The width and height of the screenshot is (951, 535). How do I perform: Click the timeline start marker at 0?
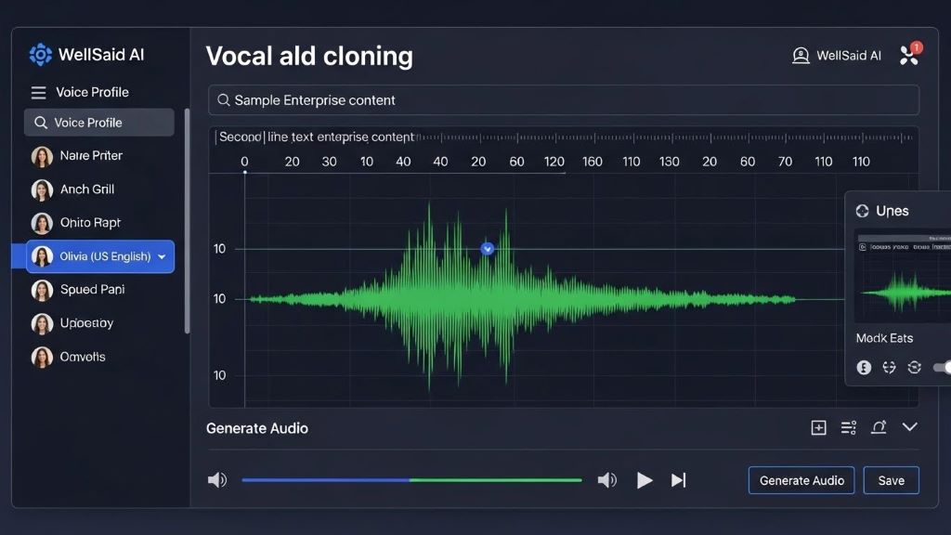pyautogui.click(x=244, y=172)
